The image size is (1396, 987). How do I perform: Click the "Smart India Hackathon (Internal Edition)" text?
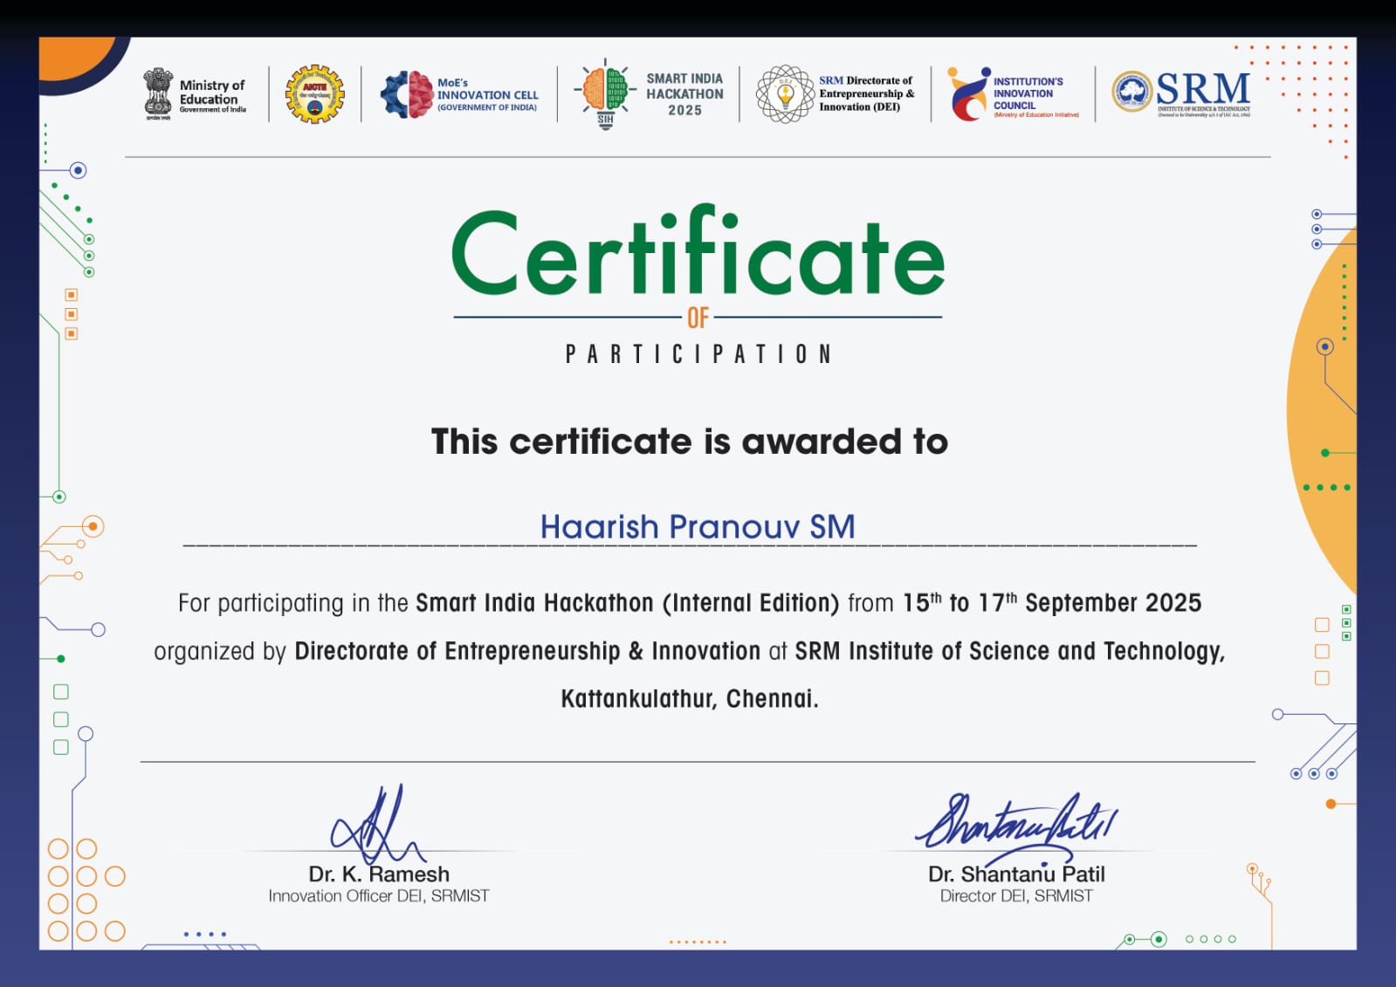[x=627, y=603]
